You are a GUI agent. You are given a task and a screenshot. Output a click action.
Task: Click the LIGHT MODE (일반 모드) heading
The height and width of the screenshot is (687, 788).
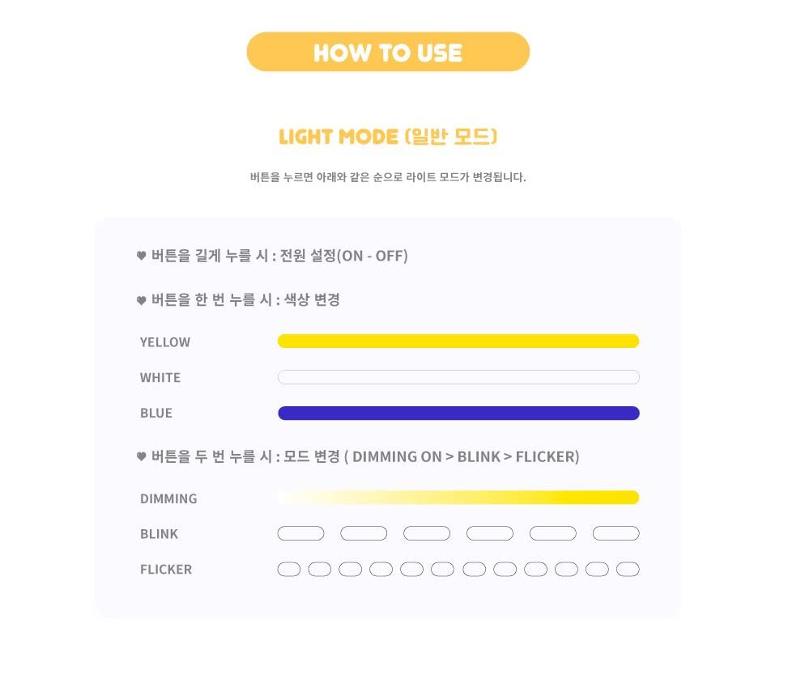pos(388,137)
